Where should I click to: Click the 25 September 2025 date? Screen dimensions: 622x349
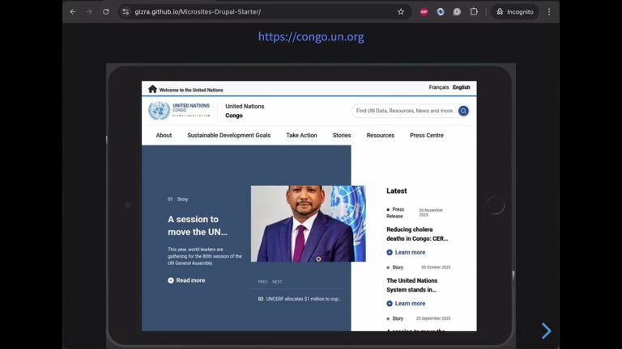point(433,318)
